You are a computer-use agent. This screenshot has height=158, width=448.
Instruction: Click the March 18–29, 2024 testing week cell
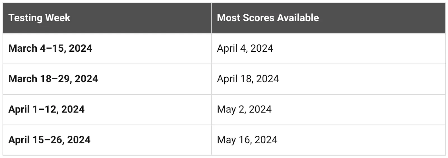coord(53,79)
